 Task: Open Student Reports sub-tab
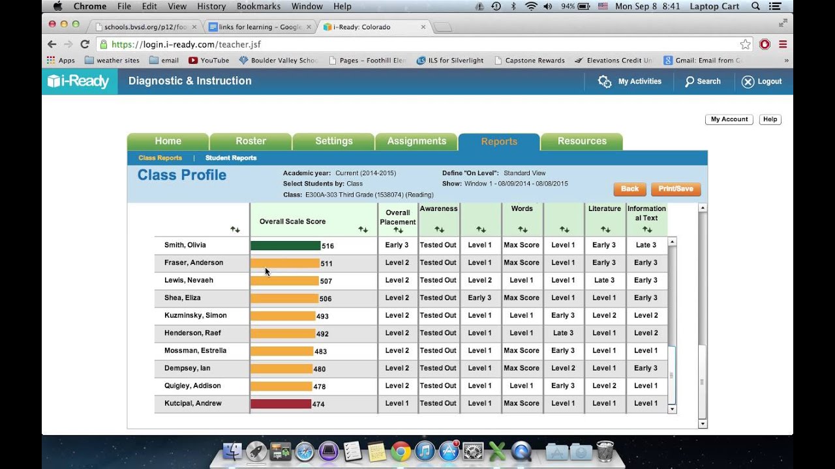pos(231,158)
